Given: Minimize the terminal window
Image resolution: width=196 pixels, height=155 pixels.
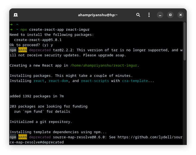Looking at the screenshot, I should click(160, 15).
